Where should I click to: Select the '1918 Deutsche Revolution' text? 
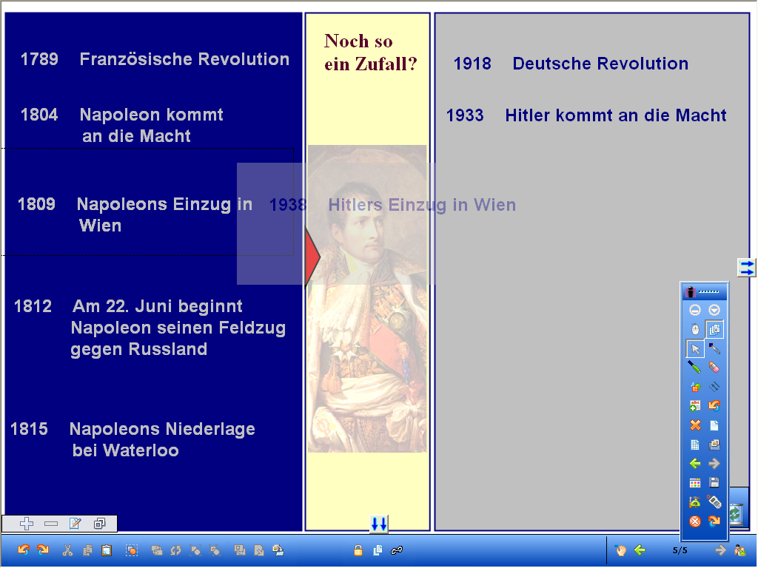pos(571,64)
